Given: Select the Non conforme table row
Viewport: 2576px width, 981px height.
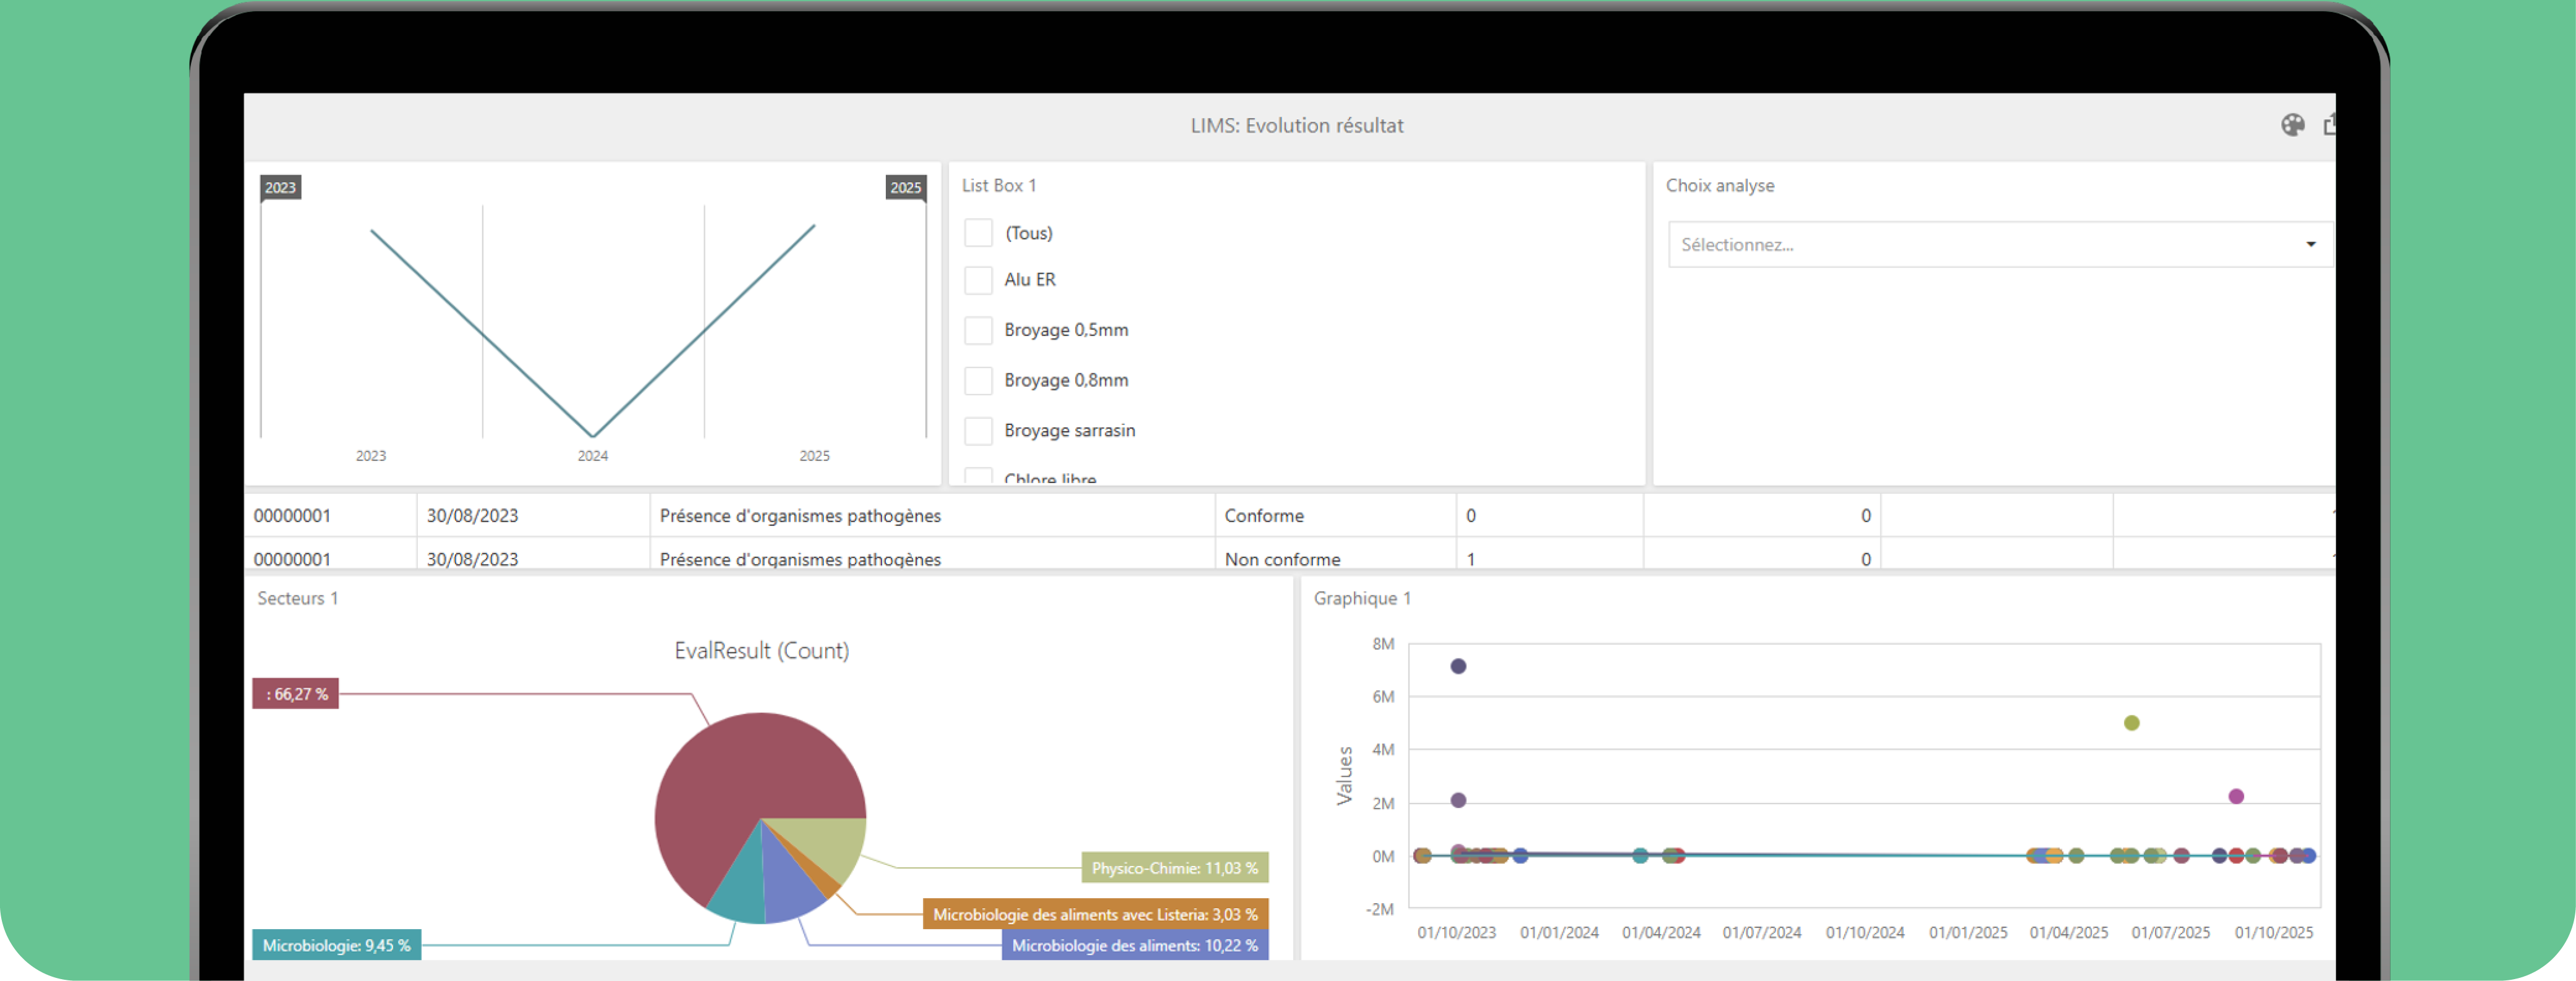Looking at the screenshot, I should pos(1283,558).
